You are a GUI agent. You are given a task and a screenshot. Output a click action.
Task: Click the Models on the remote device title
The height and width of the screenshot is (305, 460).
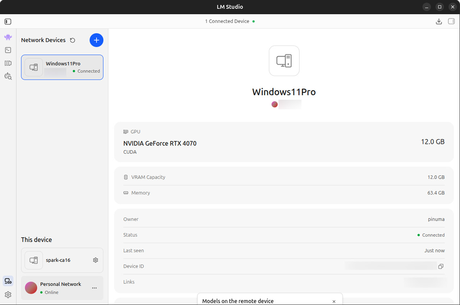point(238,301)
